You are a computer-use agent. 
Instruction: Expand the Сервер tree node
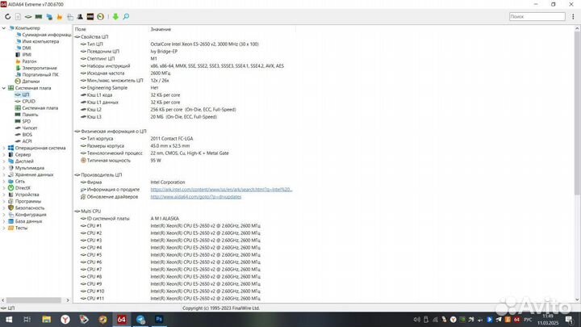coord(4,154)
